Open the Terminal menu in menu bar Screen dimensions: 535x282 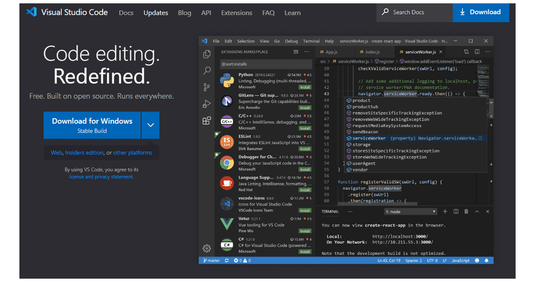tap(311, 41)
